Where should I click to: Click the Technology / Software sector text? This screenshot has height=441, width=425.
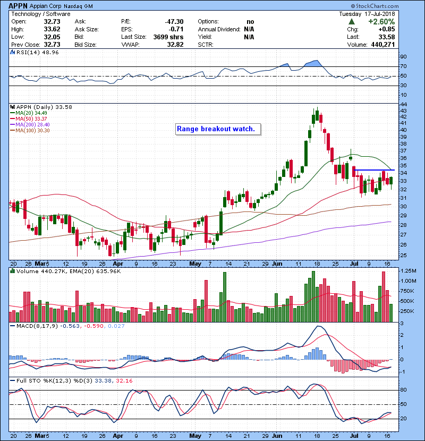click(41, 14)
